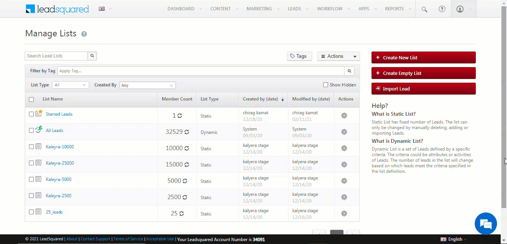Screen dimensions: 507x244
Task: Click the Search Lead Lists magnifier button
Action: coord(92,56)
